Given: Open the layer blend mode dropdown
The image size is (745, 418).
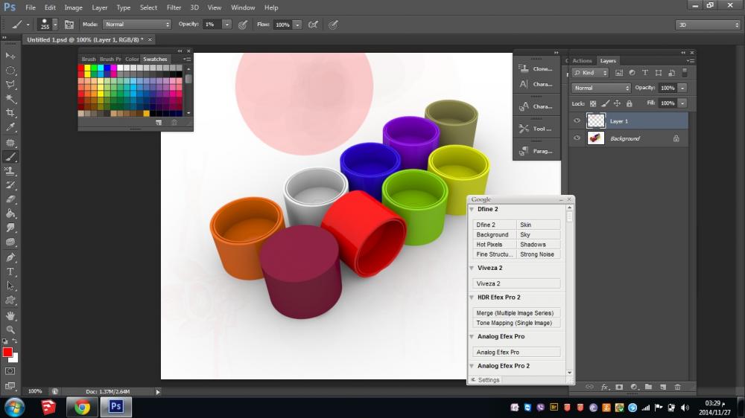Looking at the screenshot, I should 600,88.
